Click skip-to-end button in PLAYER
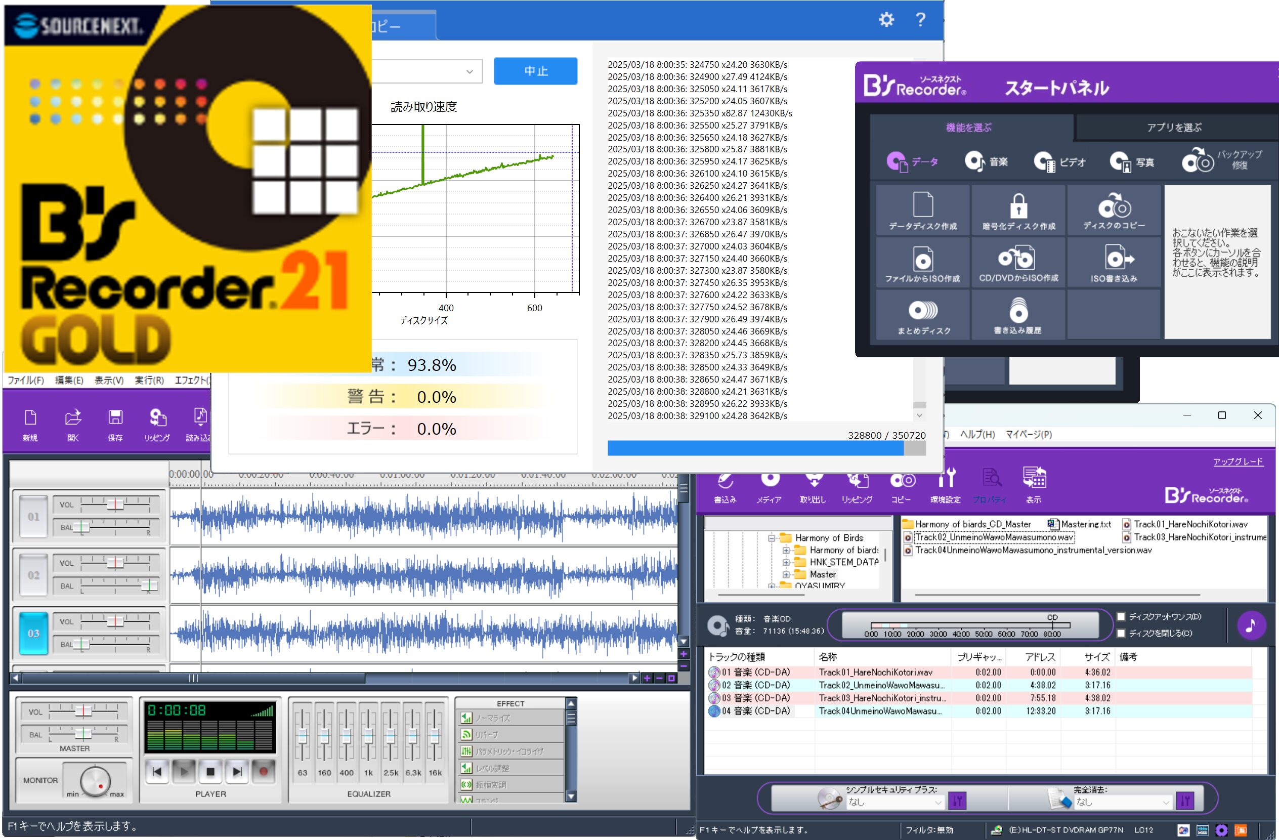This screenshot has width=1279, height=840. [237, 772]
